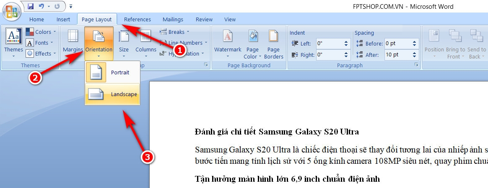The image size is (488, 188).
Task: Open the References tab
Action: pyautogui.click(x=137, y=19)
